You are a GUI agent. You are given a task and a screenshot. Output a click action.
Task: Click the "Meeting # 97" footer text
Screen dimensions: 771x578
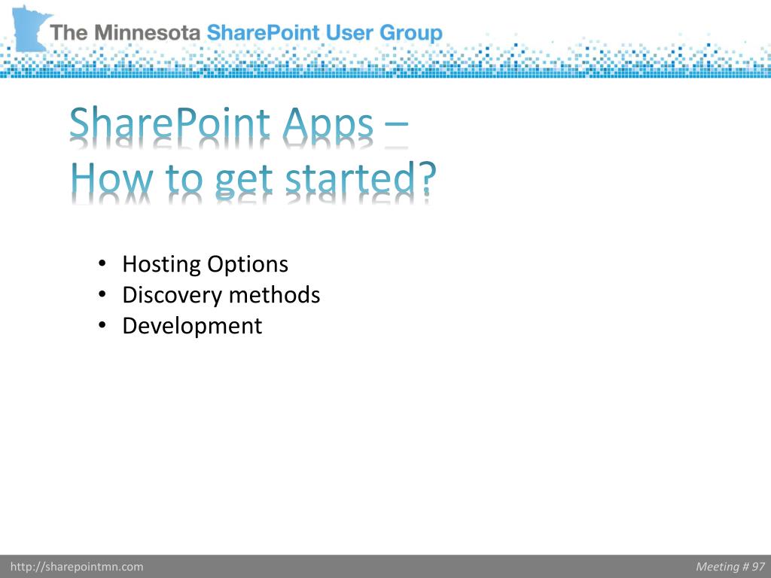730,567
